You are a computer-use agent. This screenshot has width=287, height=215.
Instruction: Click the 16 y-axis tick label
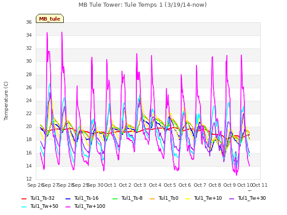tap(29, 153)
